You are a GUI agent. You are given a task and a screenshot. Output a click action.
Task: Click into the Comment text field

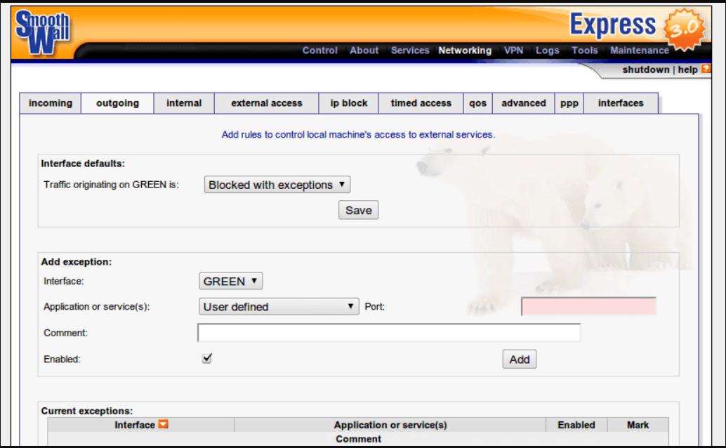click(x=389, y=333)
